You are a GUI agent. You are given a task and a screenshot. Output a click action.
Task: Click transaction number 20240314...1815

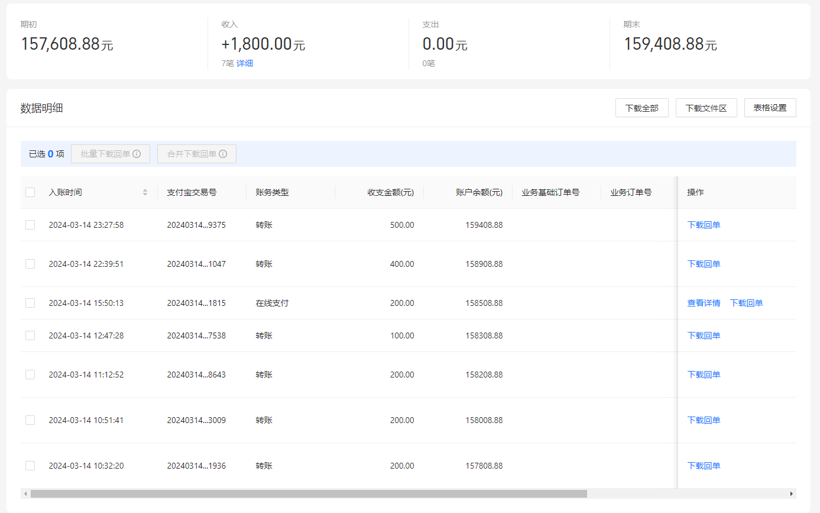click(x=196, y=303)
